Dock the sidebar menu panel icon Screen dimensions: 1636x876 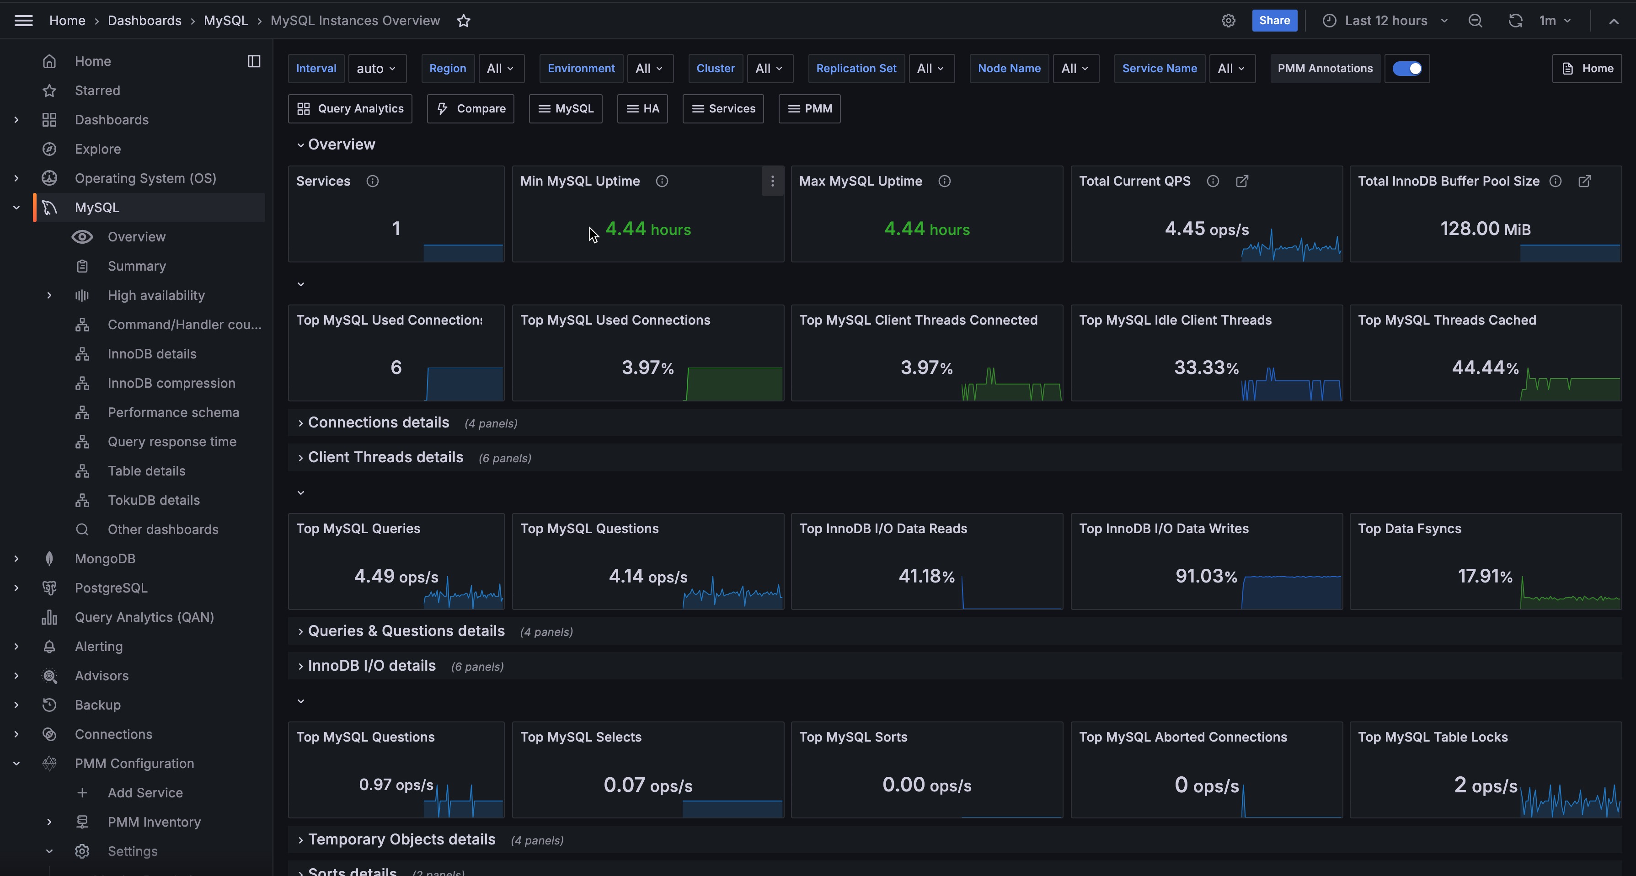(254, 62)
